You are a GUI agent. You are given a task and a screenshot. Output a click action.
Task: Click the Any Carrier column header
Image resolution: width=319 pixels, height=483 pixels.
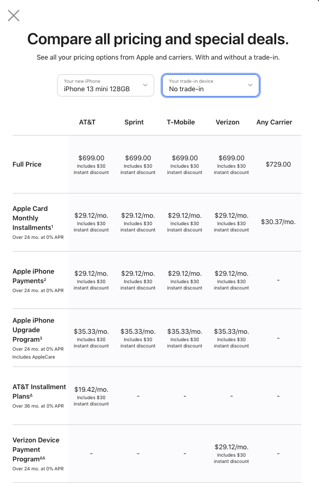click(274, 122)
